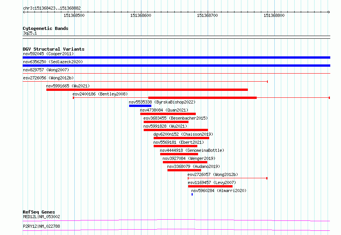Screen dimensions: 341x235
Task: Select the esv1169457 red bar
Action: pyautogui.click(x=210, y=186)
